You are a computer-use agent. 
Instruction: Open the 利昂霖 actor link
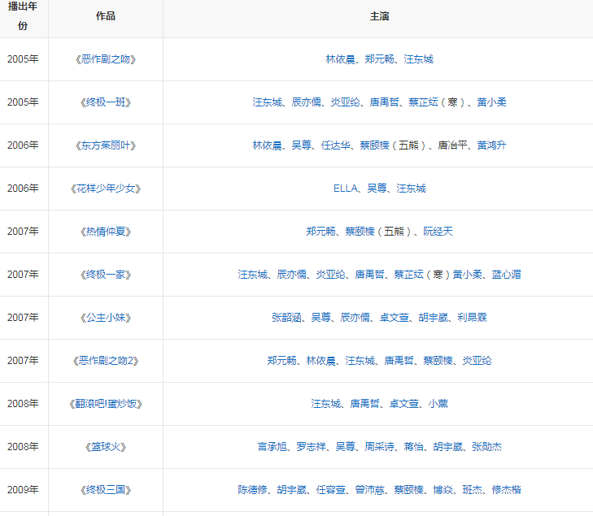[472, 318]
